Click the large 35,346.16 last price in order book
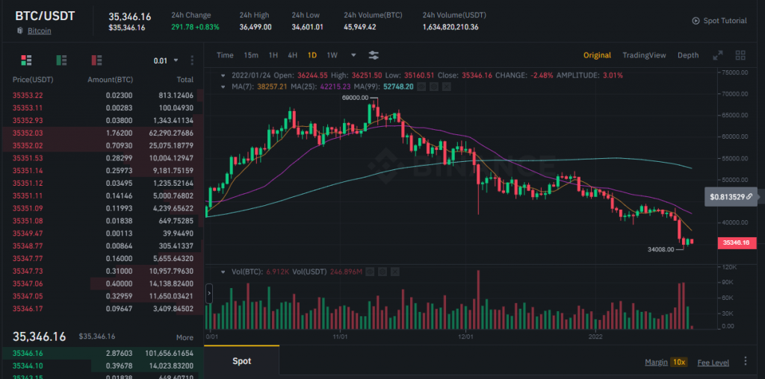The width and height of the screenshot is (765, 379). click(39, 336)
